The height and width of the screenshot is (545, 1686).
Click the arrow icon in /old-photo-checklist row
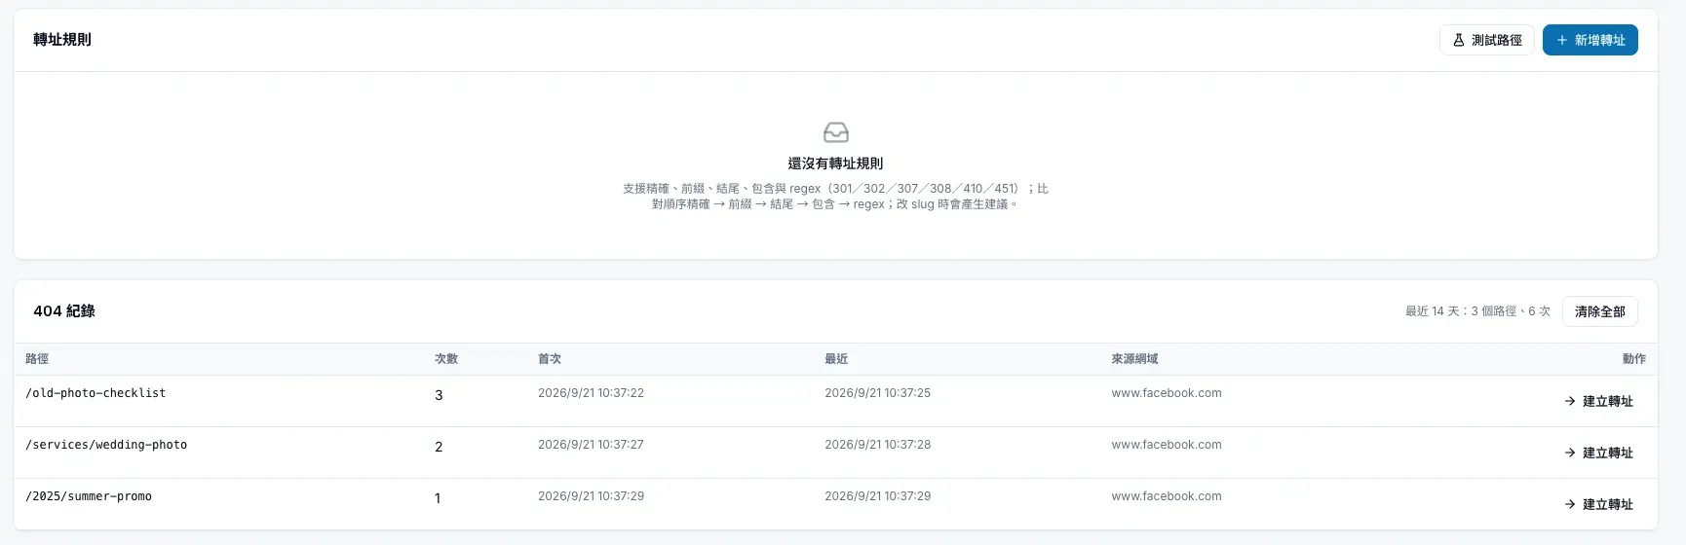(x=1570, y=401)
